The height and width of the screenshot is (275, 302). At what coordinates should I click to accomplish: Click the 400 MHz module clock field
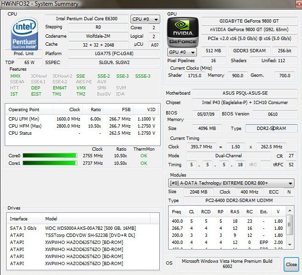click(249, 192)
